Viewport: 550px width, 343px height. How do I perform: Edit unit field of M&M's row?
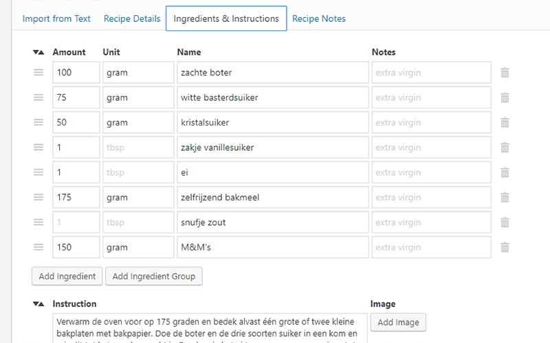click(x=138, y=248)
